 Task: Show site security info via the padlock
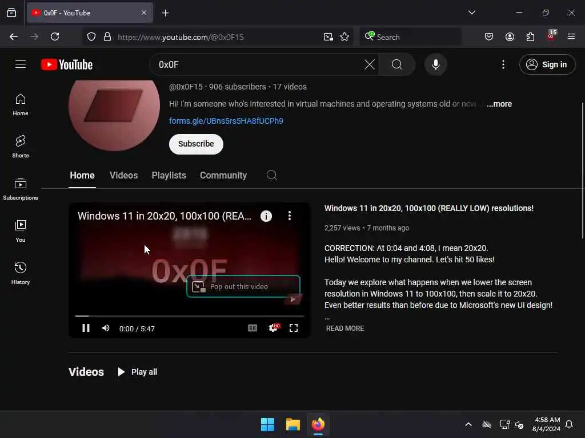[x=107, y=37]
